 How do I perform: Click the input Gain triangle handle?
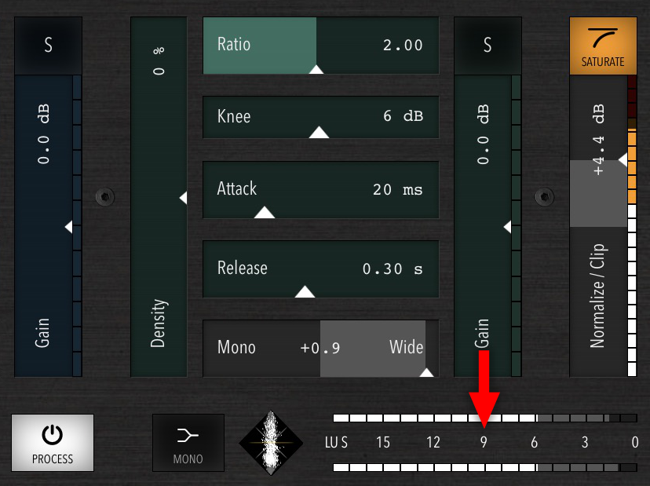point(69,227)
